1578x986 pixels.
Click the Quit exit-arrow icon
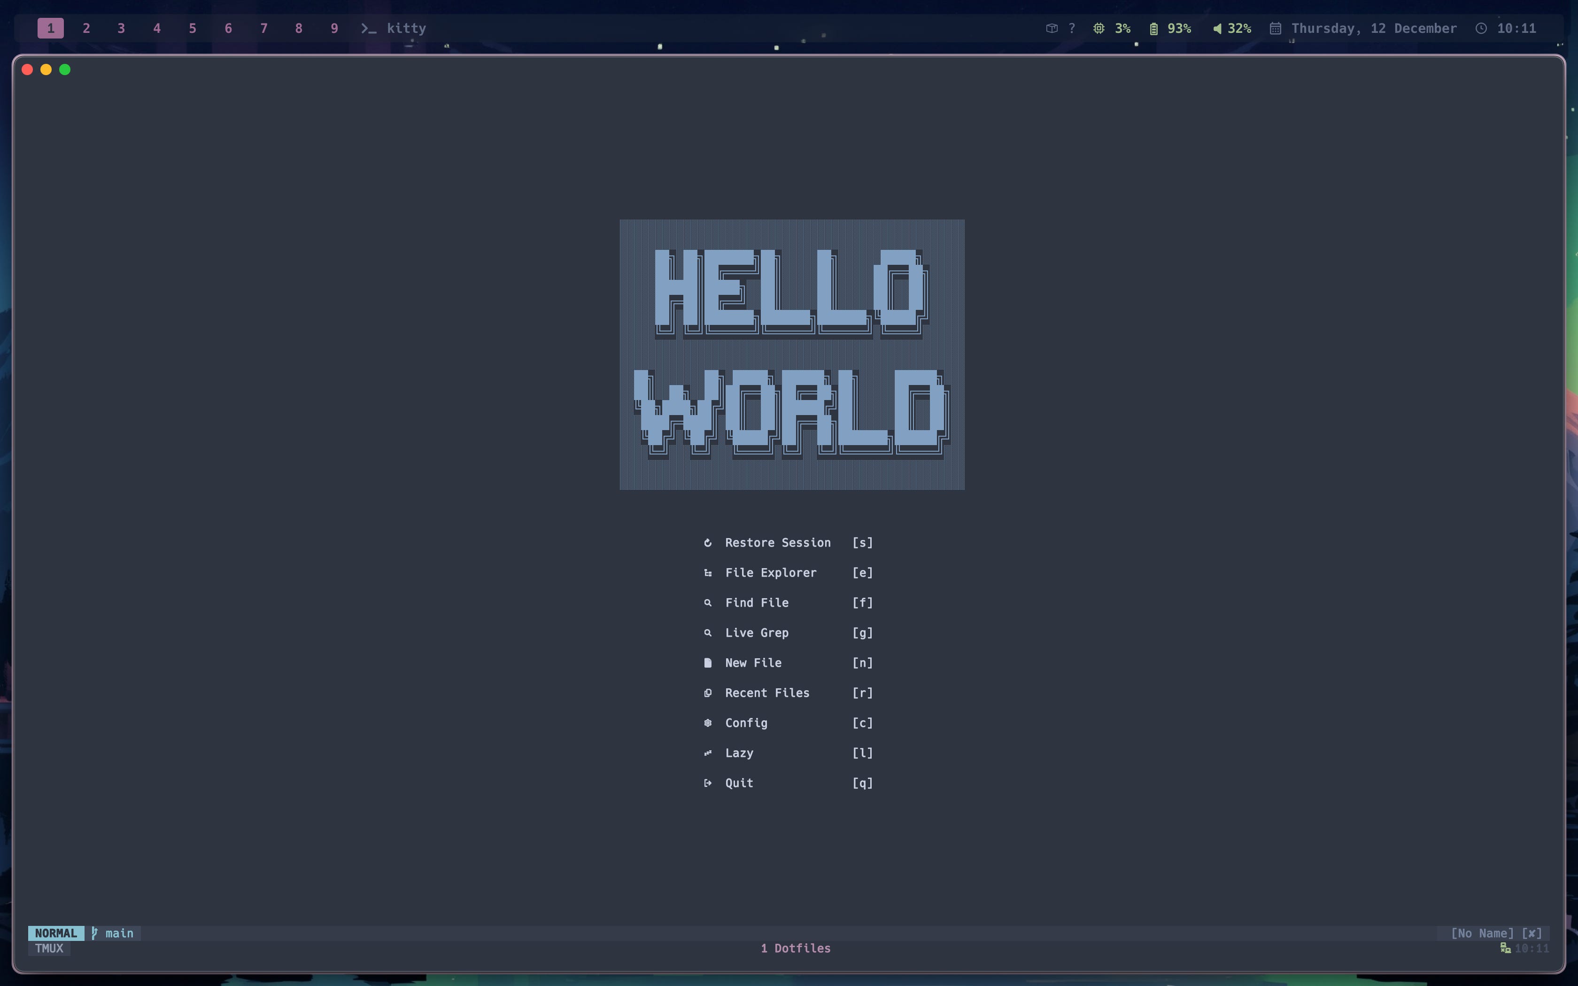click(x=707, y=783)
